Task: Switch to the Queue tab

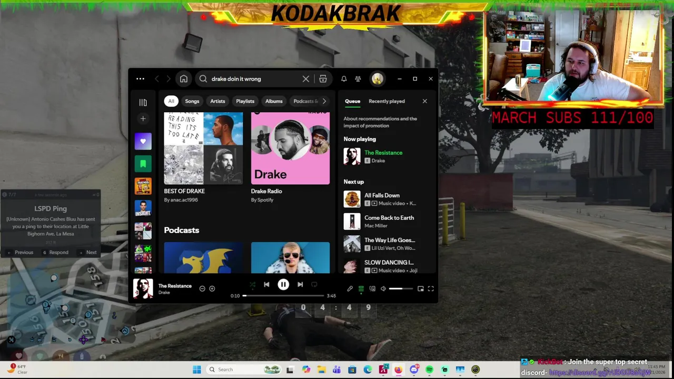Action: 352,101
